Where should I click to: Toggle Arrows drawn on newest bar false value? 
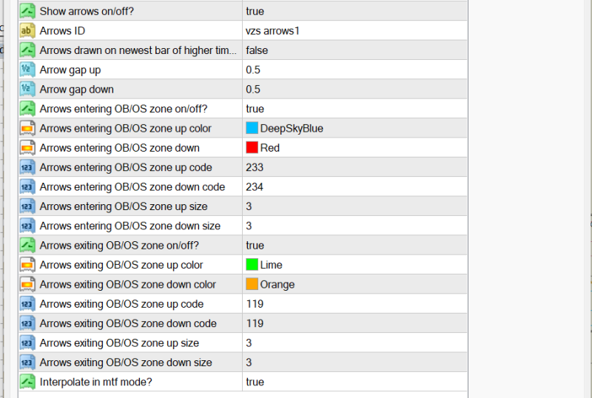[x=354, y=50]
